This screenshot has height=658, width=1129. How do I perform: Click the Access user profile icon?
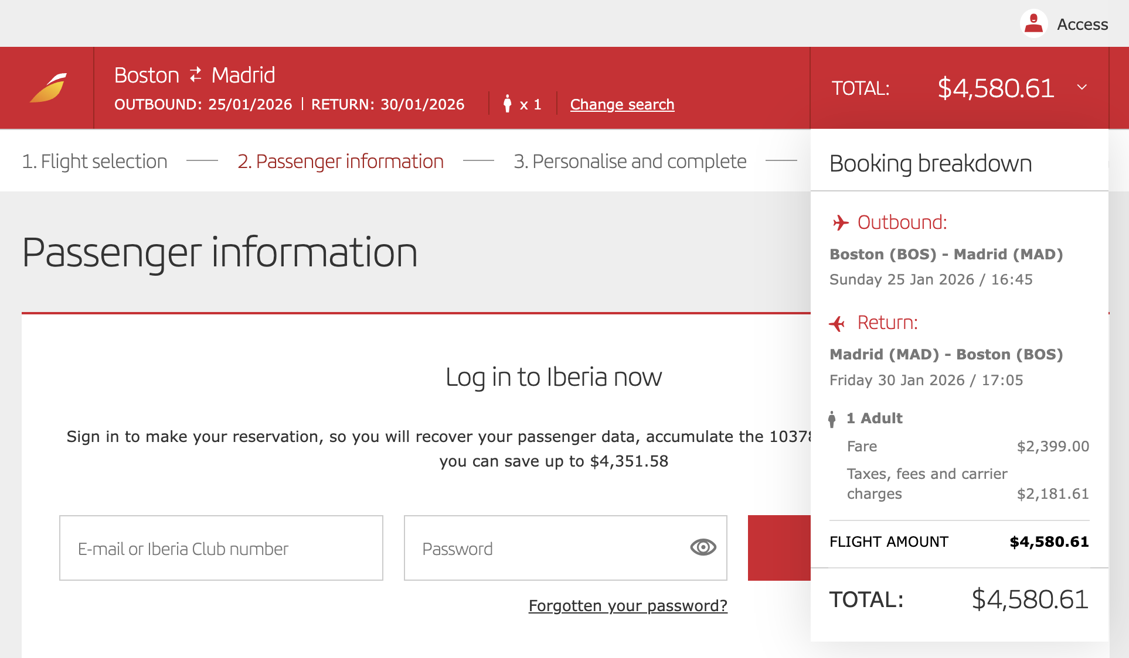point(1034,24)
